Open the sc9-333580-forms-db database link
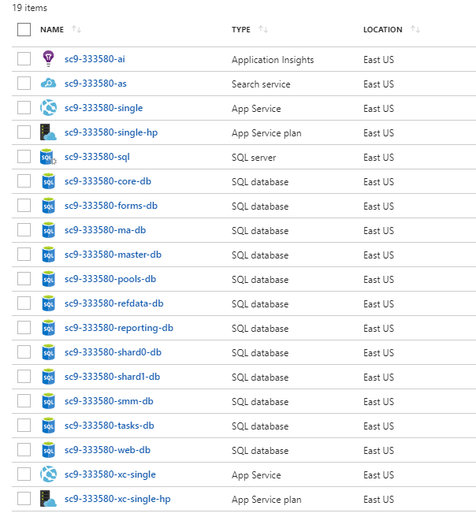Viewport: 476px width, 517px height. tap(111, 206)
